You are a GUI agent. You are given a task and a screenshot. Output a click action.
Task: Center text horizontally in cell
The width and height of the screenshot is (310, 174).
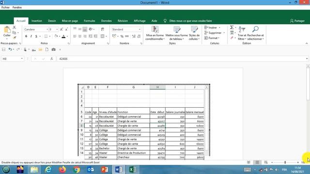coord(79,36)
